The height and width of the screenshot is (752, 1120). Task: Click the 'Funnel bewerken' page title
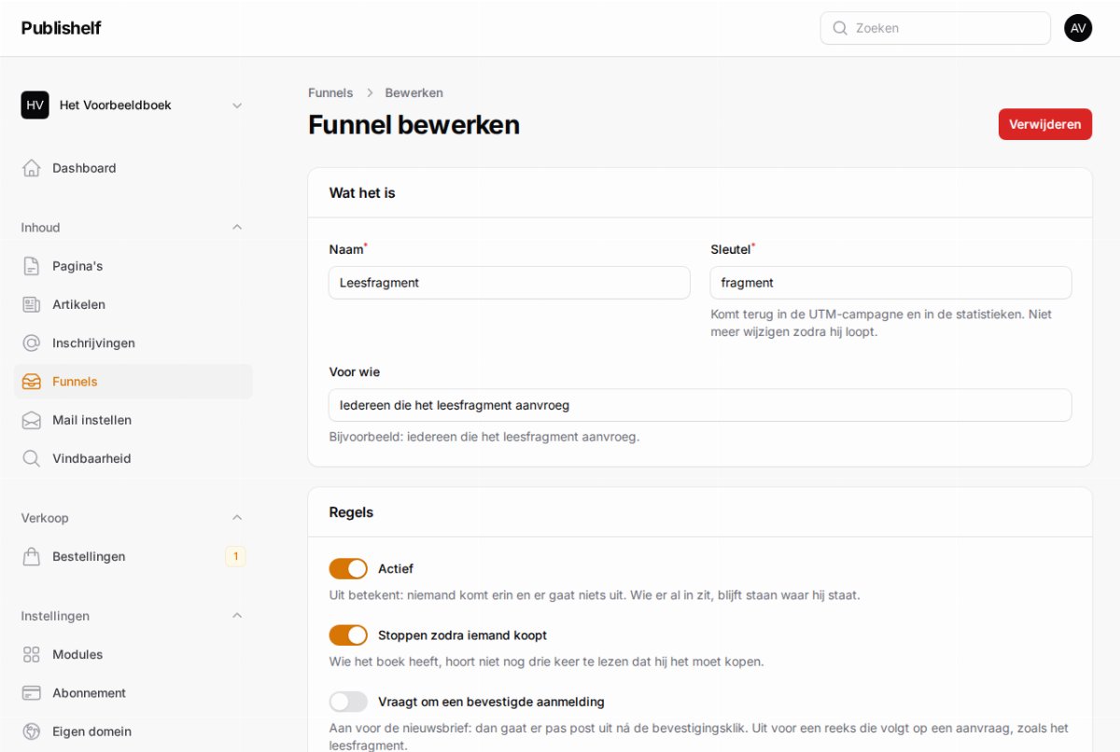coord(413,125)
